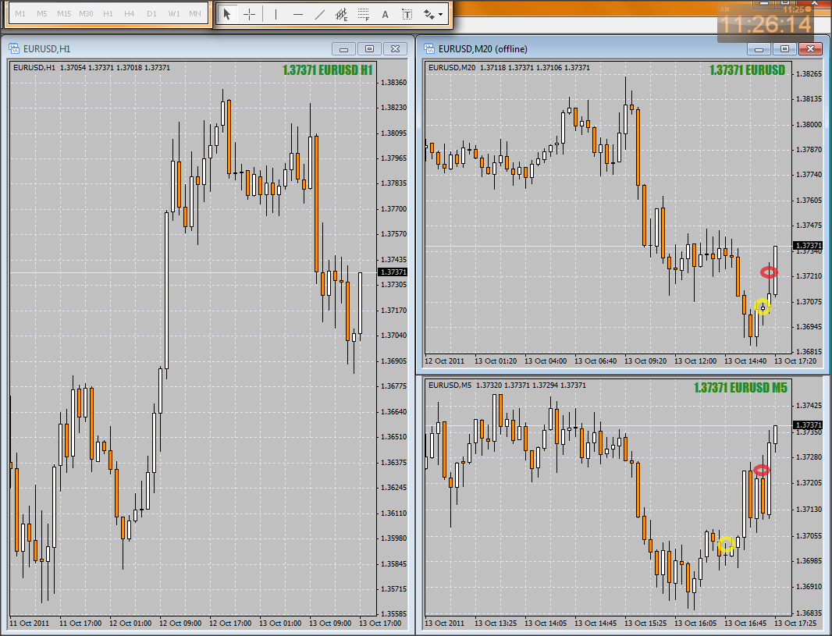
Task: Click the M5 chart OHLC header text
Action: [x=507, y=385]
